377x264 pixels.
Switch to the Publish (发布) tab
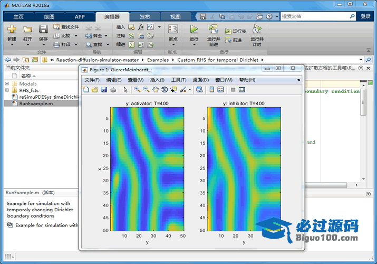(145, 16)
